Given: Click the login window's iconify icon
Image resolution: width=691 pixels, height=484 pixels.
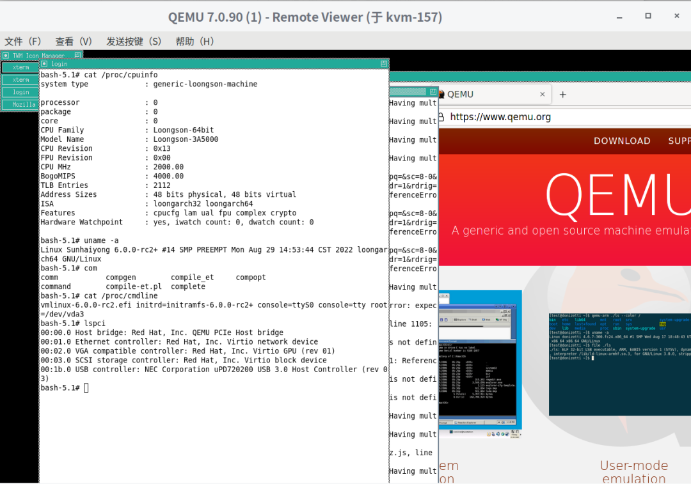Looking at the screenshot, I should coord(44,64).
